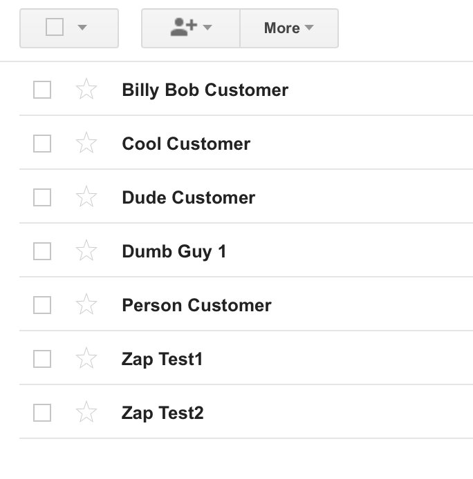
Task: Open the Cool Customer contact
Action: [x=186, y=144]
